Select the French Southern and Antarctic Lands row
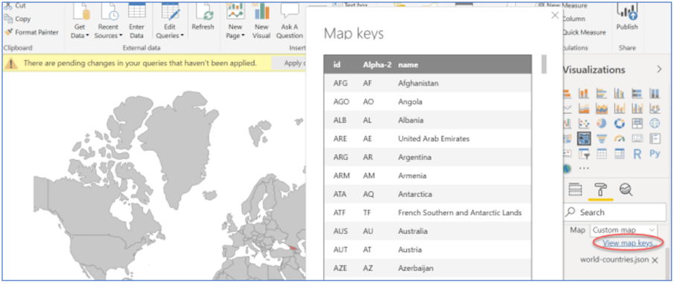This screenshot has width=674, height=284. click(x=427, y=213)
